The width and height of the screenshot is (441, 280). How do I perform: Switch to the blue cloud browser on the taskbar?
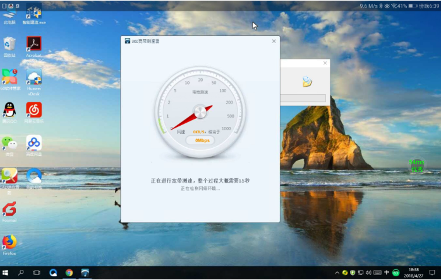tap(53, 272)
